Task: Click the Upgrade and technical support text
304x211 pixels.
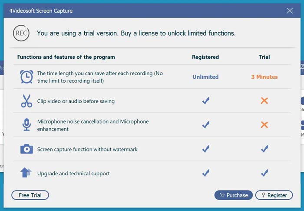Action: click(73, 174)
